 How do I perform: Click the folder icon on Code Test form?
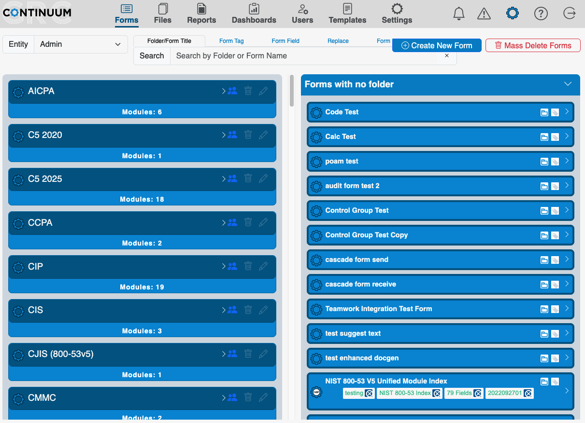[544, 112]
